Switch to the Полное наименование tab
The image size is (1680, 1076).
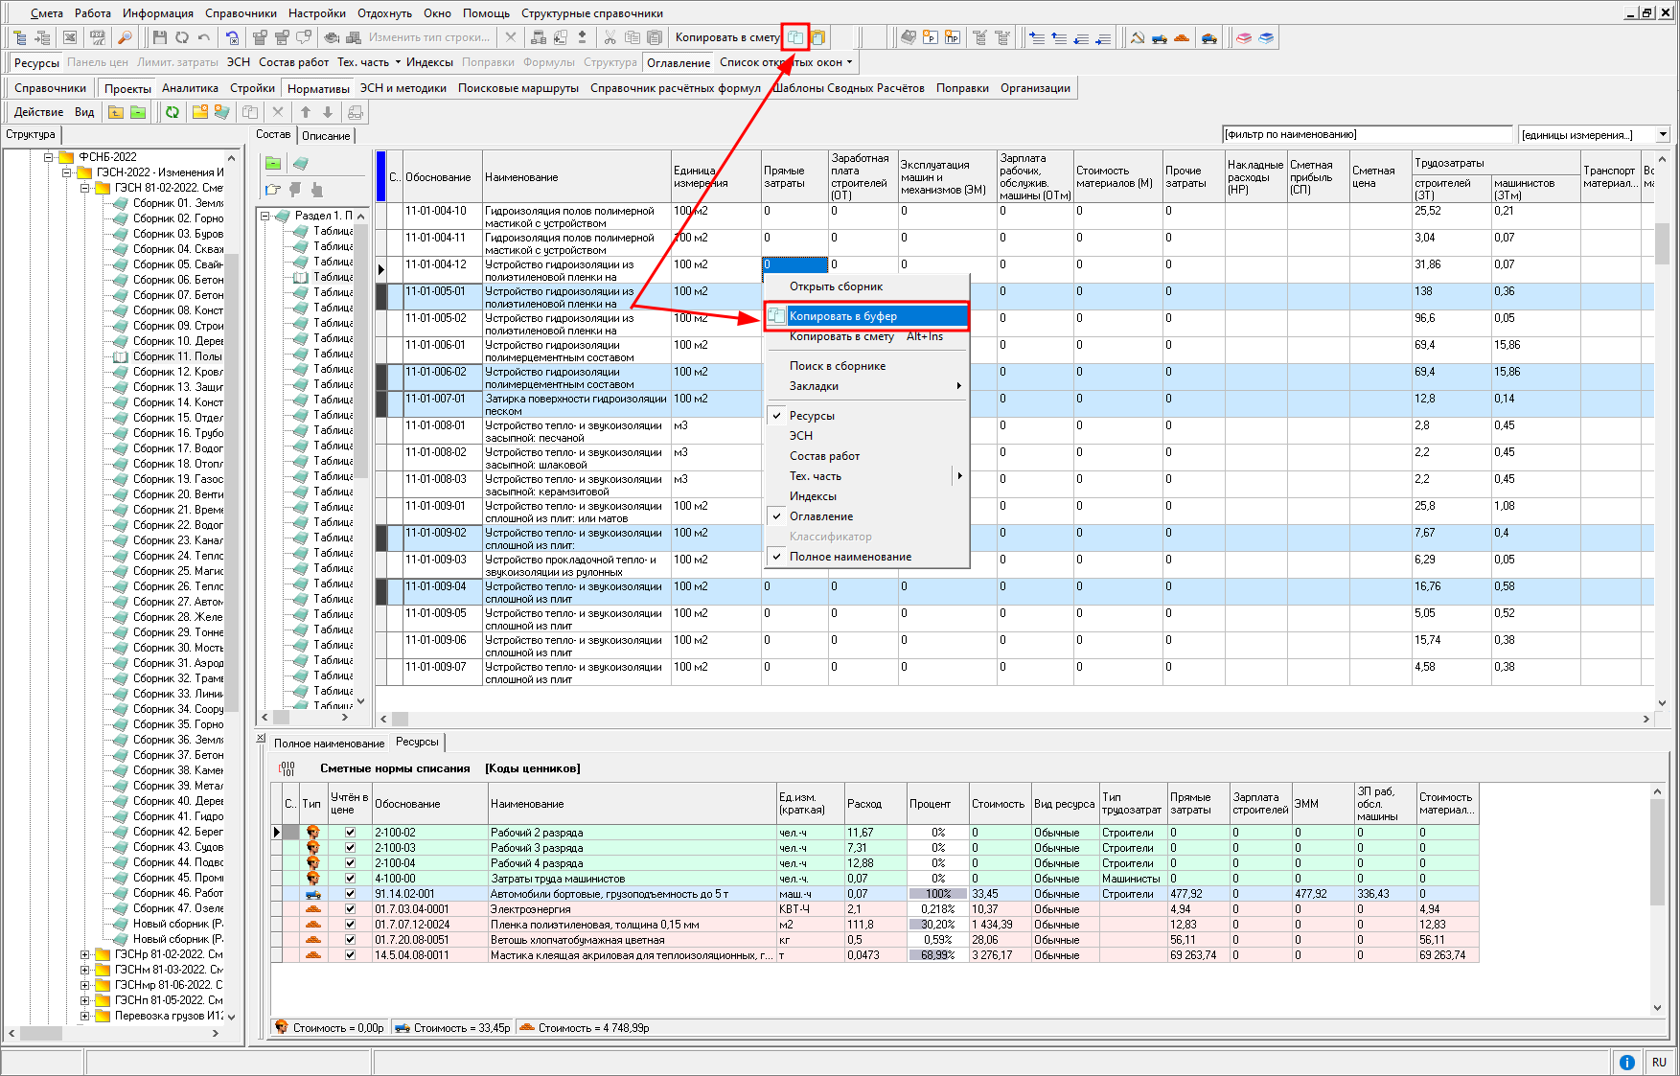click(x=329, y=744)
